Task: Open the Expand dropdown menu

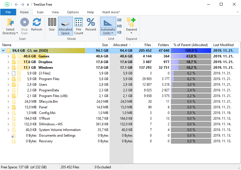Action: (x=132, y=26)
